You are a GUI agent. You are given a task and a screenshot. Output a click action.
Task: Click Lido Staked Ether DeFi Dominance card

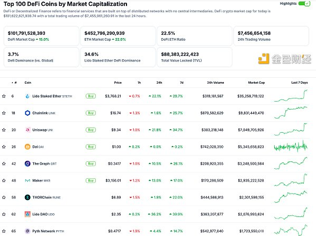point(118,57)
